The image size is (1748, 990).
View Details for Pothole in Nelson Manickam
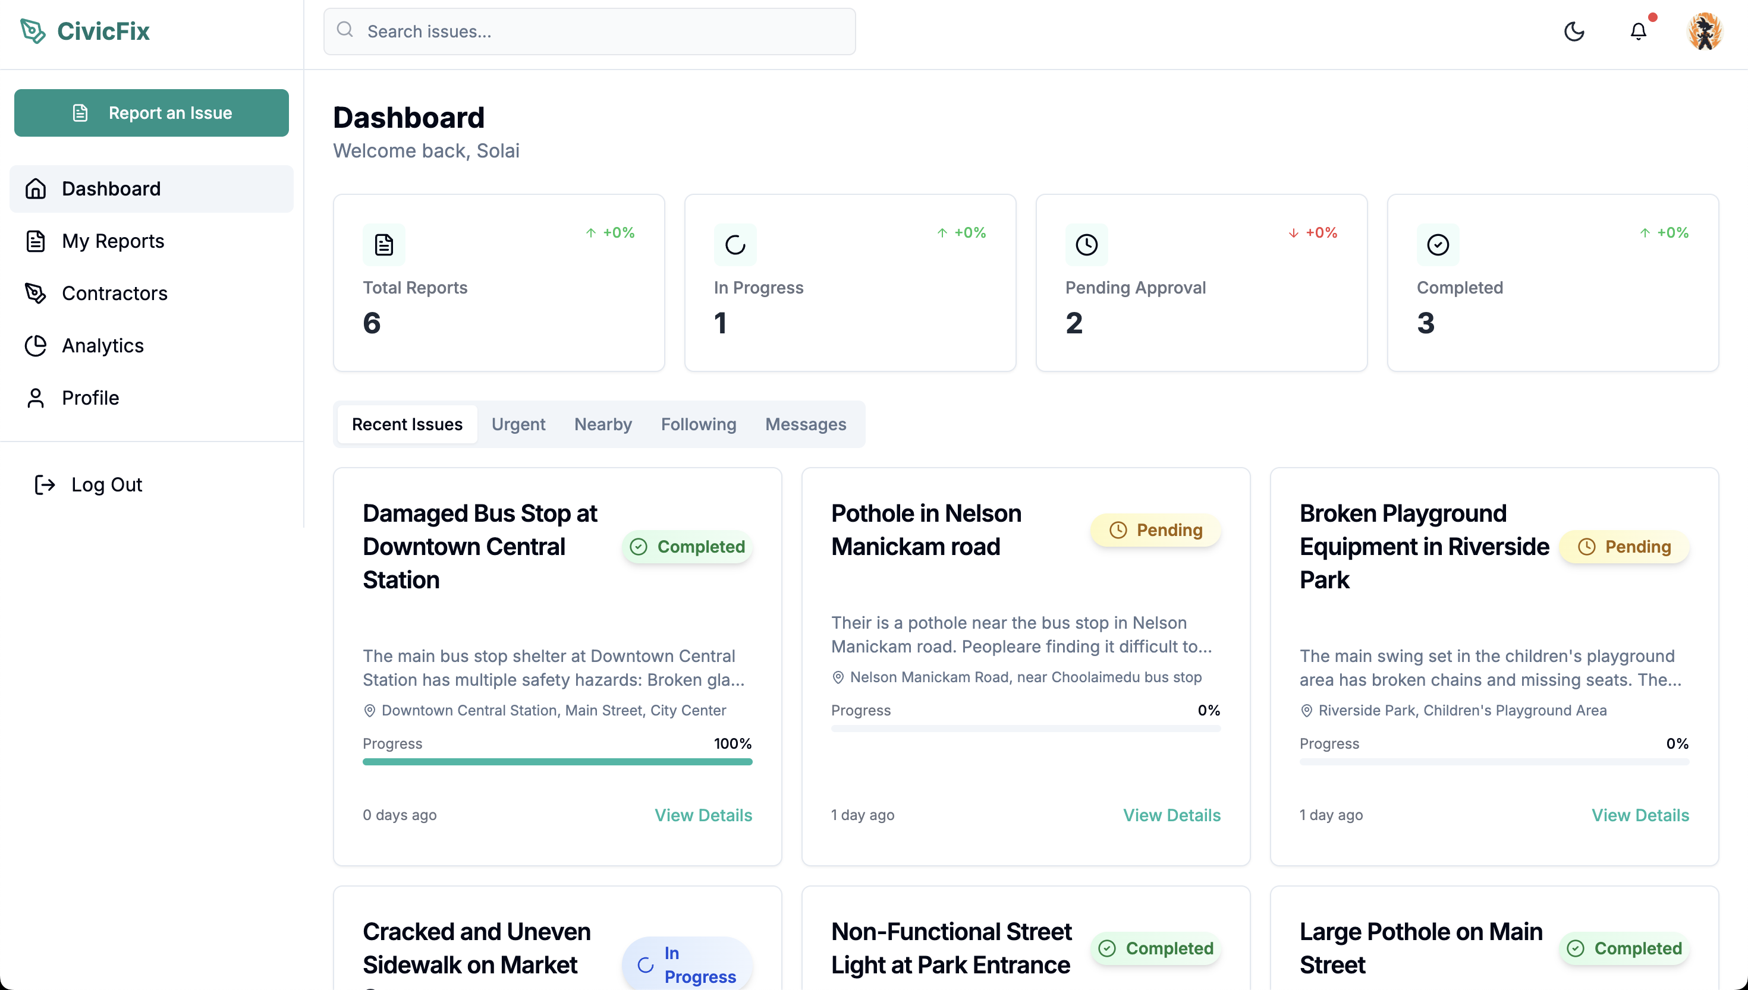pyautogui.click(x=1171, y=815)
